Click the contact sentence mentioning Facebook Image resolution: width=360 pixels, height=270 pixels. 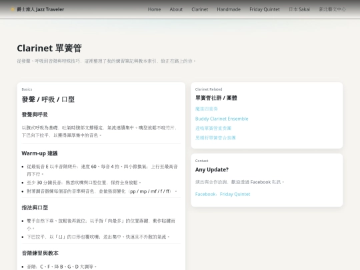point(239,182)
